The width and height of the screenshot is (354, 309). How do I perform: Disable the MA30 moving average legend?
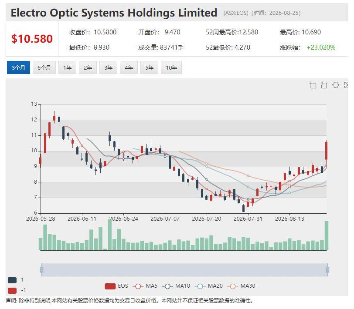[x=242, y=286]
